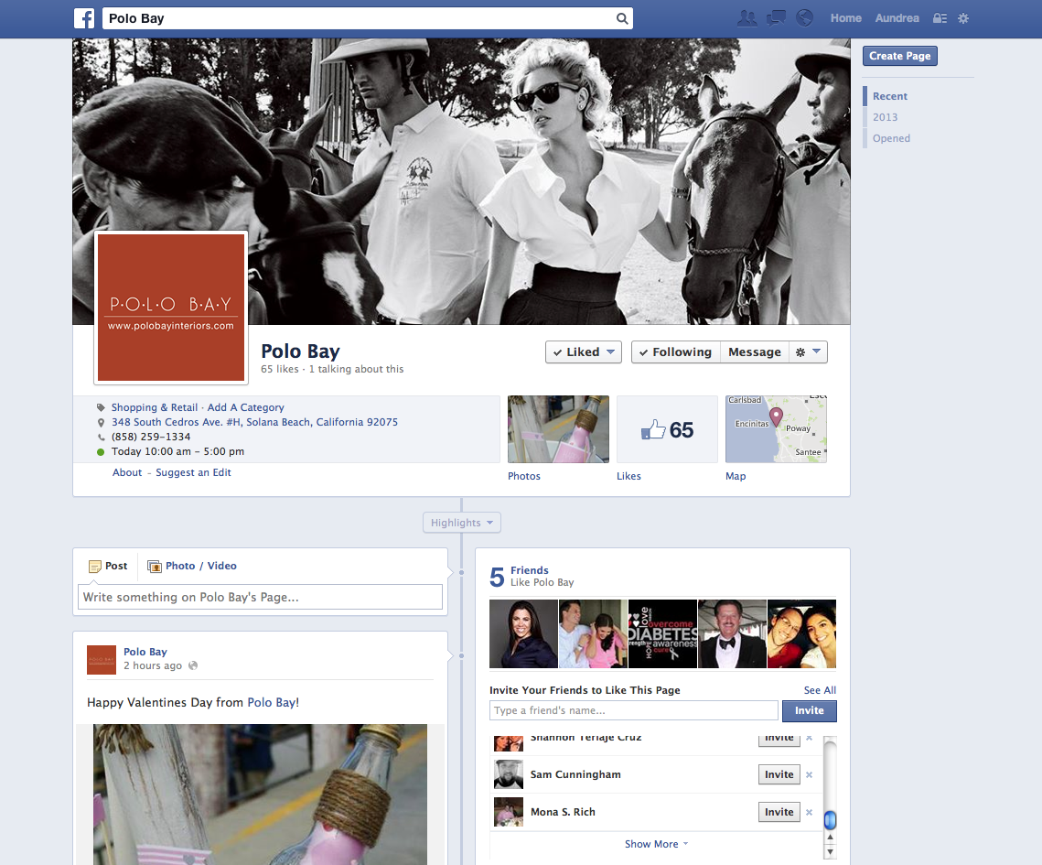
Task: Open the Map thumbnail tile
Action: [776, 429]
